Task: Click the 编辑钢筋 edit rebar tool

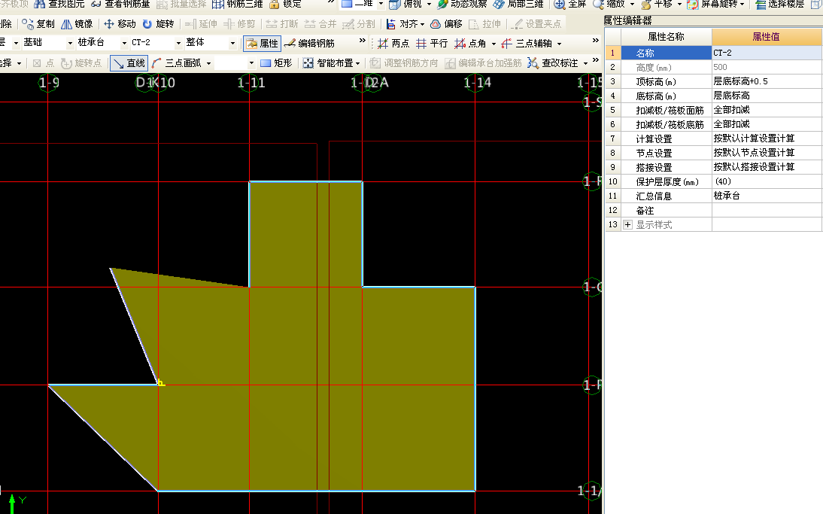Action: pyautogui.click(x=309, y=44)
